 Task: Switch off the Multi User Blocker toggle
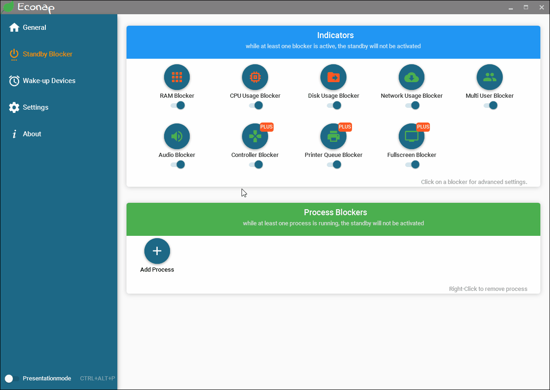click(x=490, y=106)
